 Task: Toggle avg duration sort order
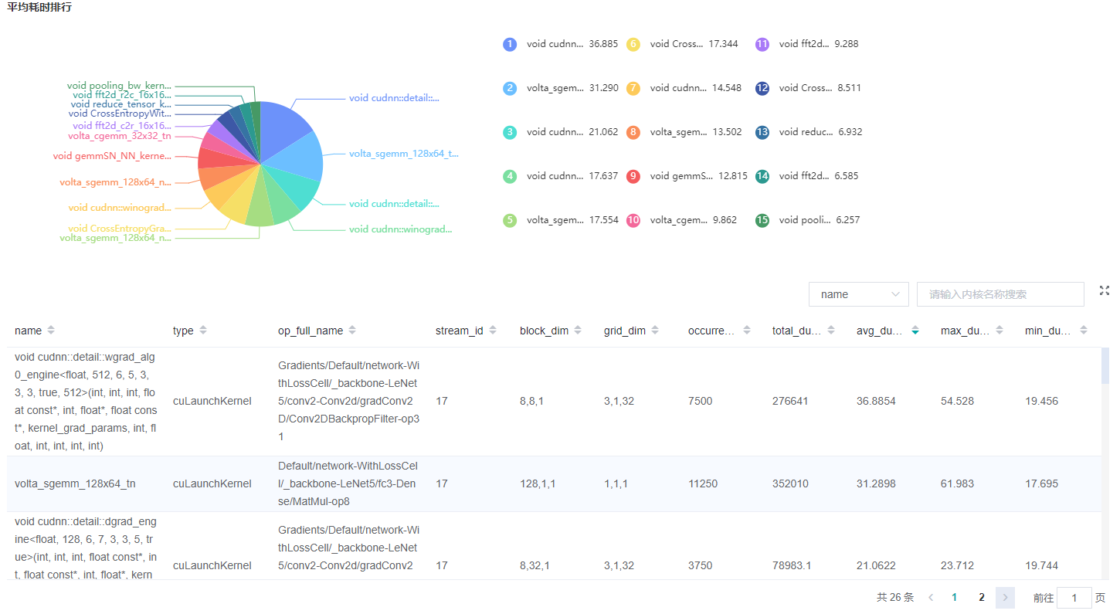(915, 331)
